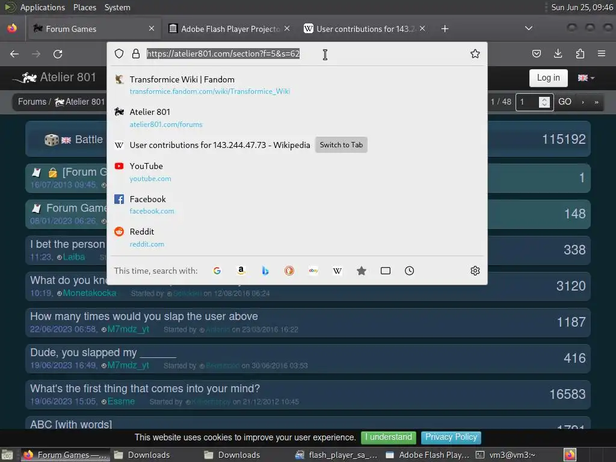Jump to last forum page arrows

click(x=596, y=102)
